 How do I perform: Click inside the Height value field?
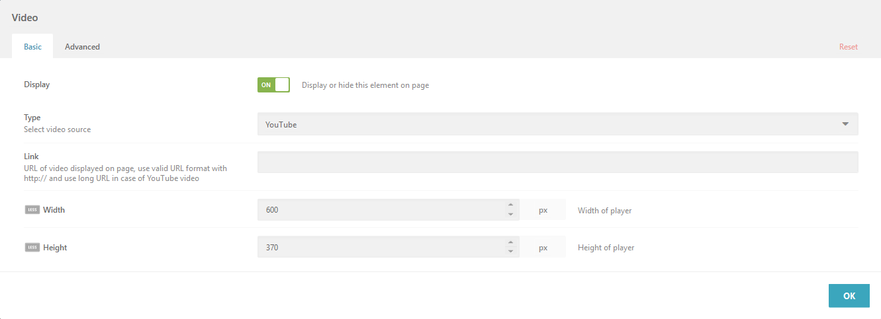[x=381, y=248]
